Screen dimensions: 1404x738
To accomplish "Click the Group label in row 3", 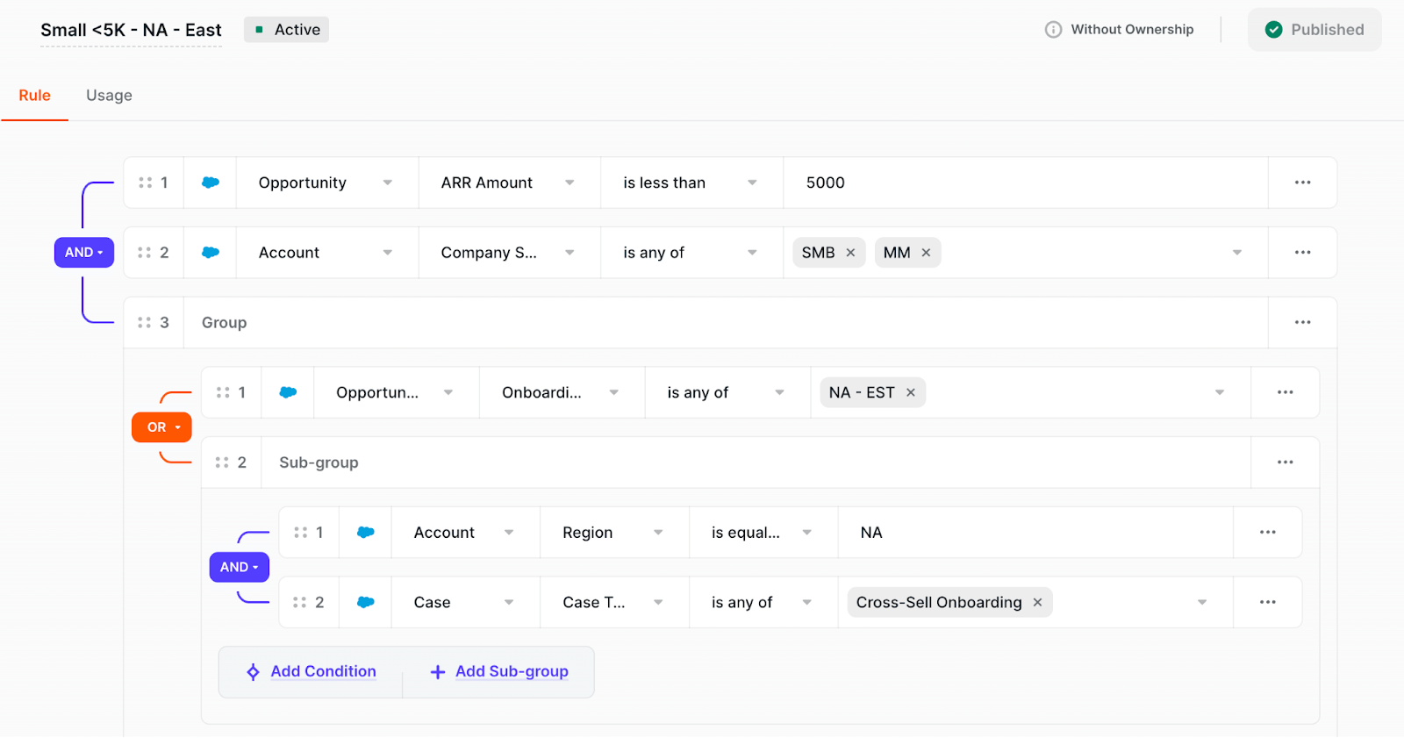I will pyautogui.click(x=224, y=322).
